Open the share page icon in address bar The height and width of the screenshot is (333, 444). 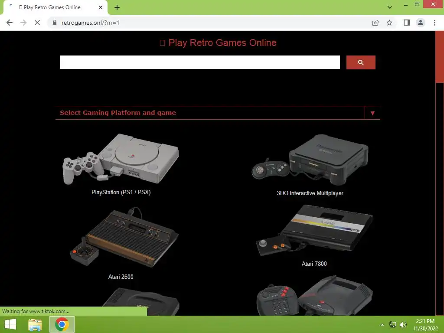pos(375,23)
